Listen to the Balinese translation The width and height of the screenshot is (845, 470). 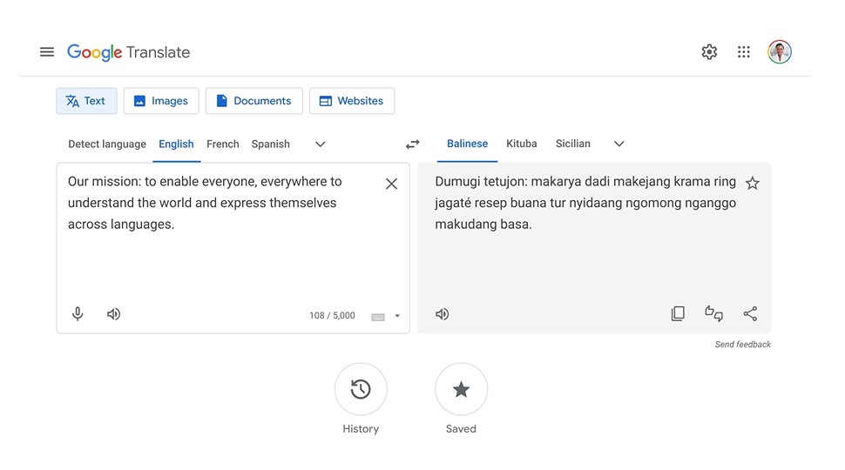(x=442, y=314)
